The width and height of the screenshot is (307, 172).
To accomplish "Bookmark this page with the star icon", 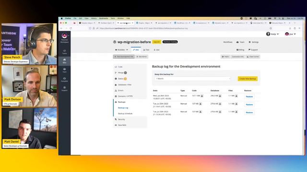I will tap(271, 28).
